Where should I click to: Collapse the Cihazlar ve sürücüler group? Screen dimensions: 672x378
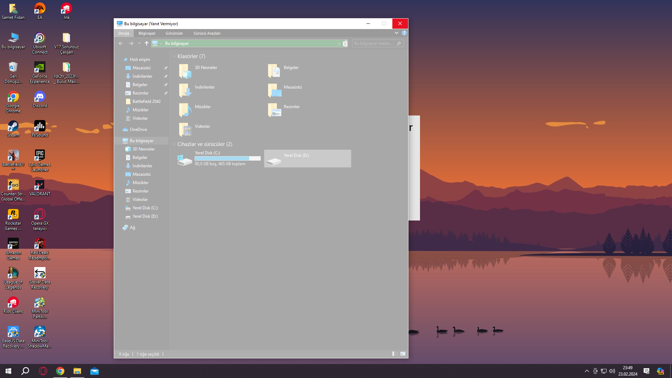pos(174,144)
